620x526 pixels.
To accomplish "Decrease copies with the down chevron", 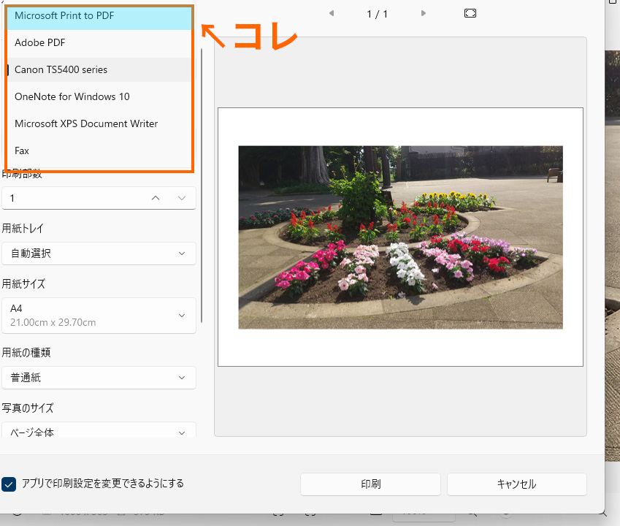I will (182, 198).
